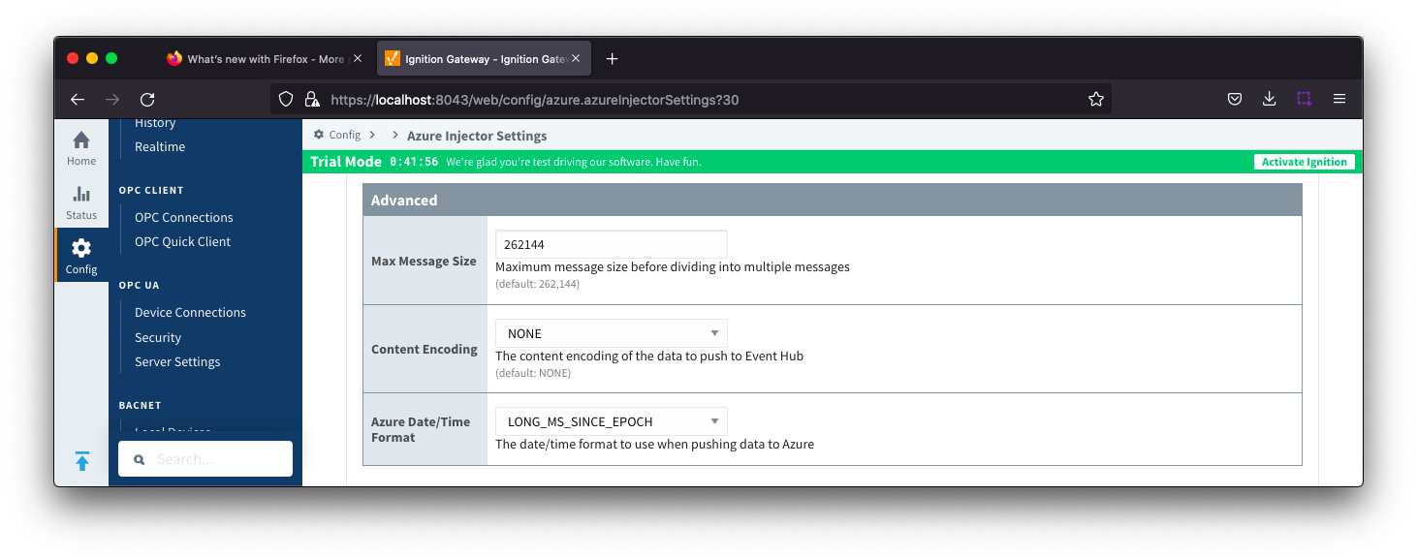
Task: Bookmark this page with star icon
Action: pyautogui.click(x=1096, y=99)
